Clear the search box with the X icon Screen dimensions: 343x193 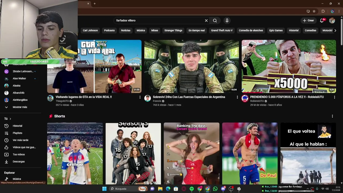click(x=206, y=20)
